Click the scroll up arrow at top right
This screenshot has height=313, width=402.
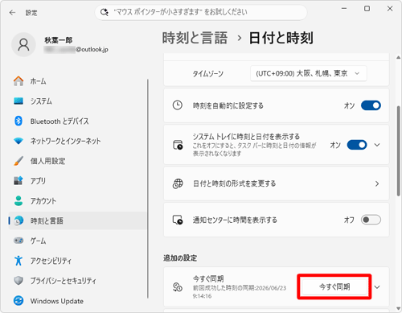click(x=399, y=57)
